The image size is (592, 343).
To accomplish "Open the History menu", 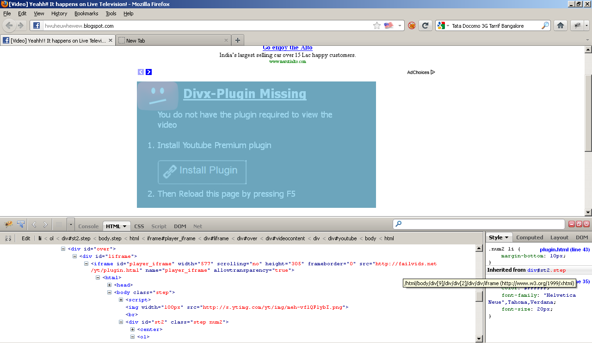I will [x=59, y=13].
